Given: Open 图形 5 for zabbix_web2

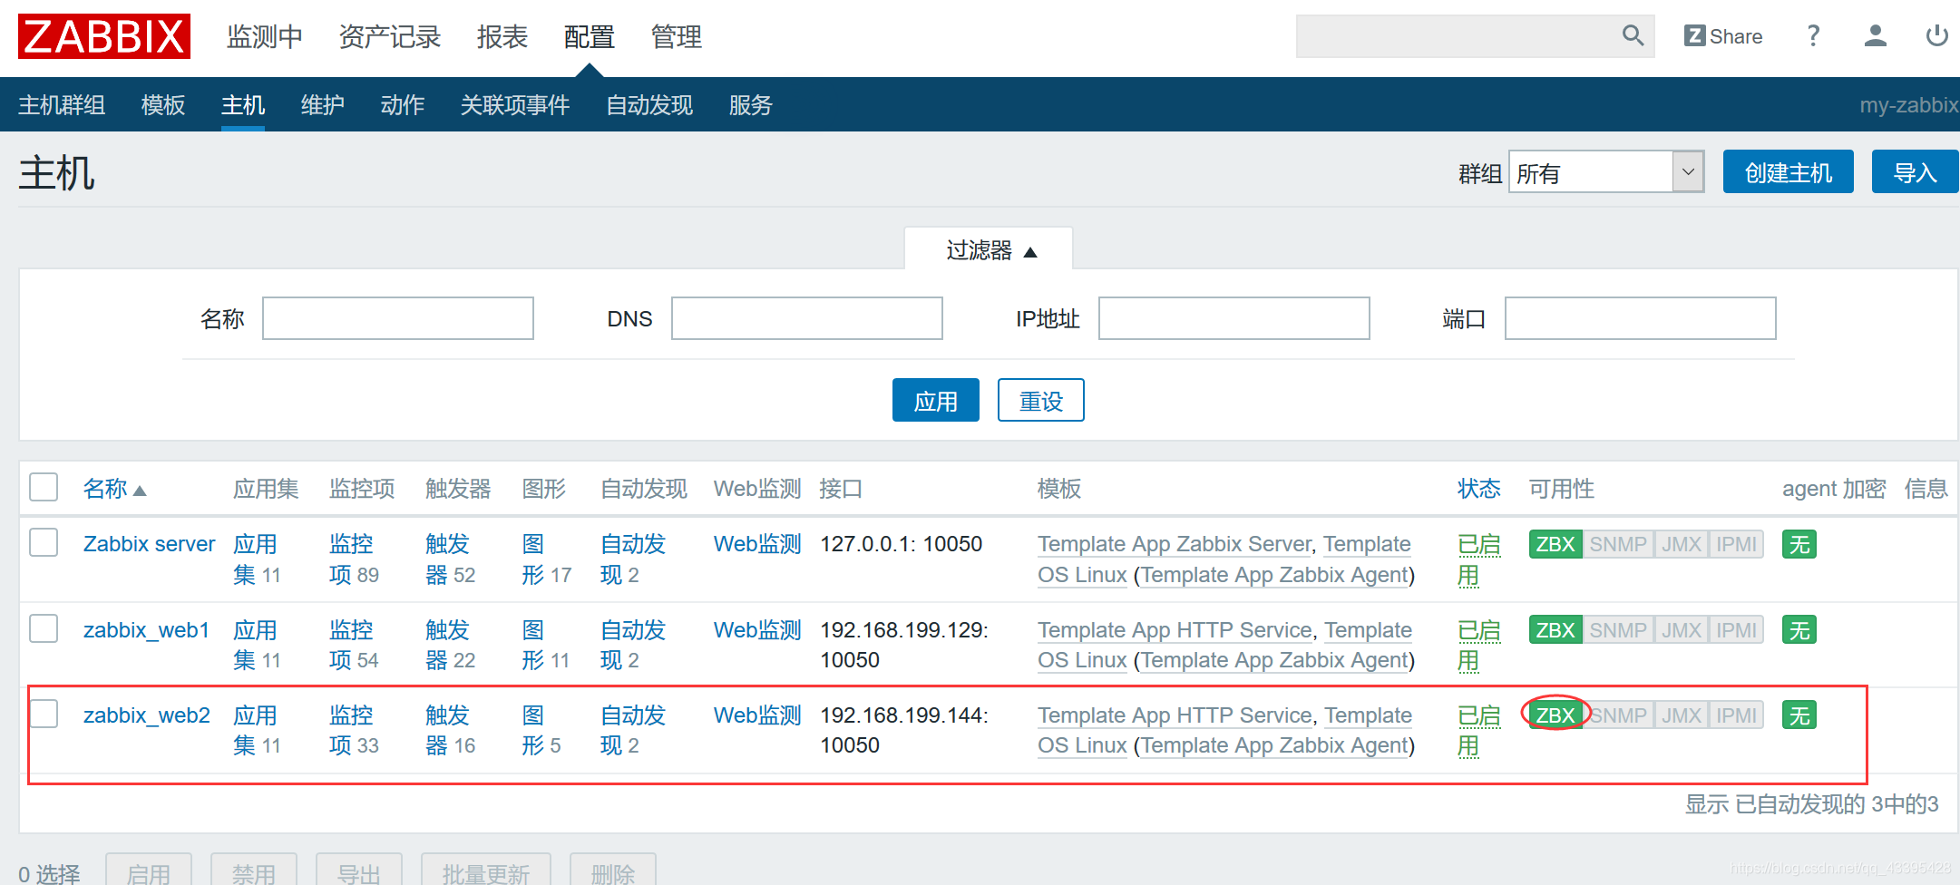Looking at the screenshot, I should (541, 730).
